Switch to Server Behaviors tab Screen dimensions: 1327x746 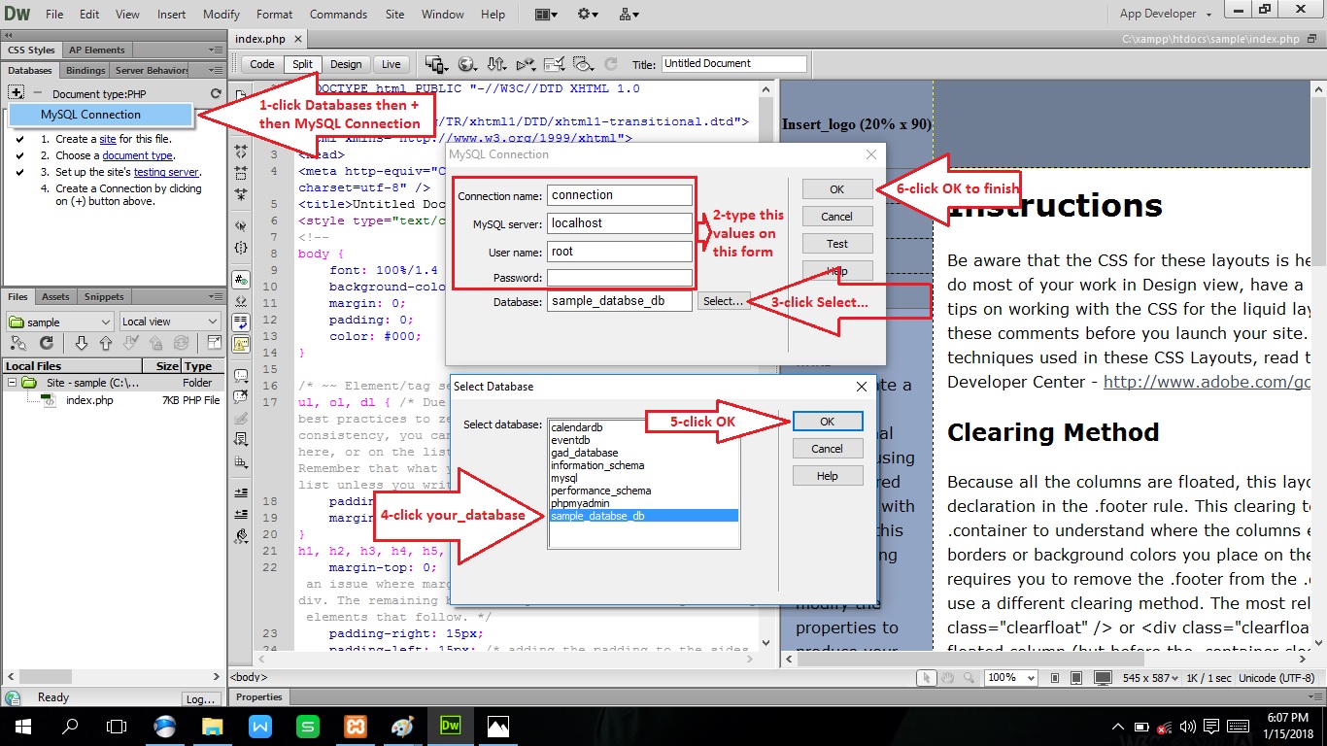[152, 71]
